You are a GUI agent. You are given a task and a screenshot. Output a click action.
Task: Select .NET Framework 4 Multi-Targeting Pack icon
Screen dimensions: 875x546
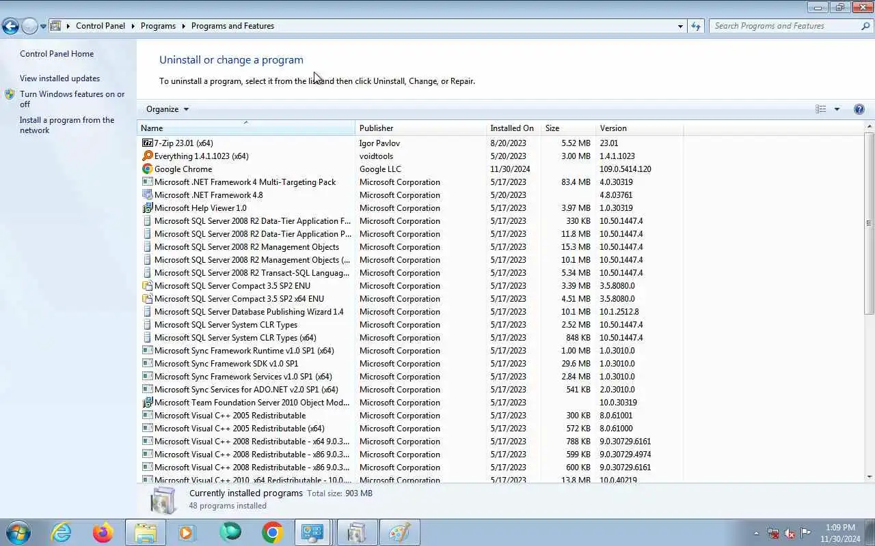pos(147,182)
